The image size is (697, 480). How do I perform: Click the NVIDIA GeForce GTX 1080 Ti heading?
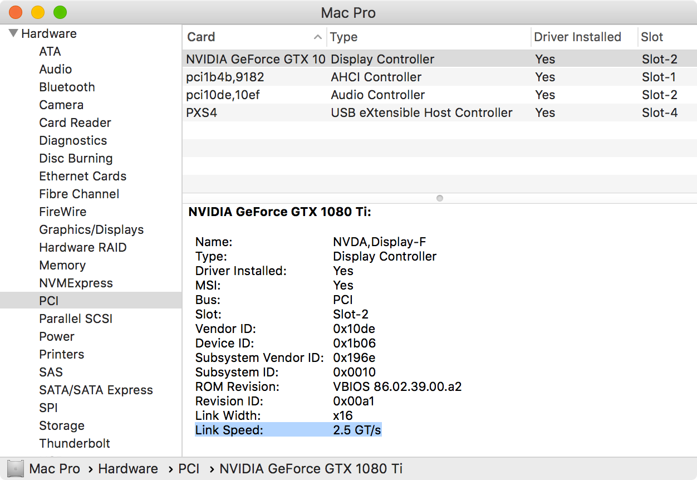tap(279, 212)
